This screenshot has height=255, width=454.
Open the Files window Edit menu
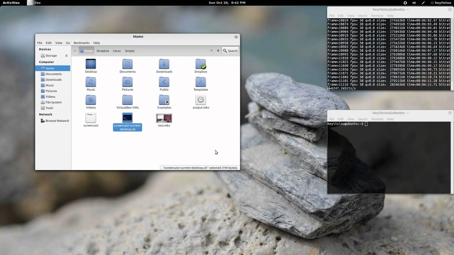point(49,43)
